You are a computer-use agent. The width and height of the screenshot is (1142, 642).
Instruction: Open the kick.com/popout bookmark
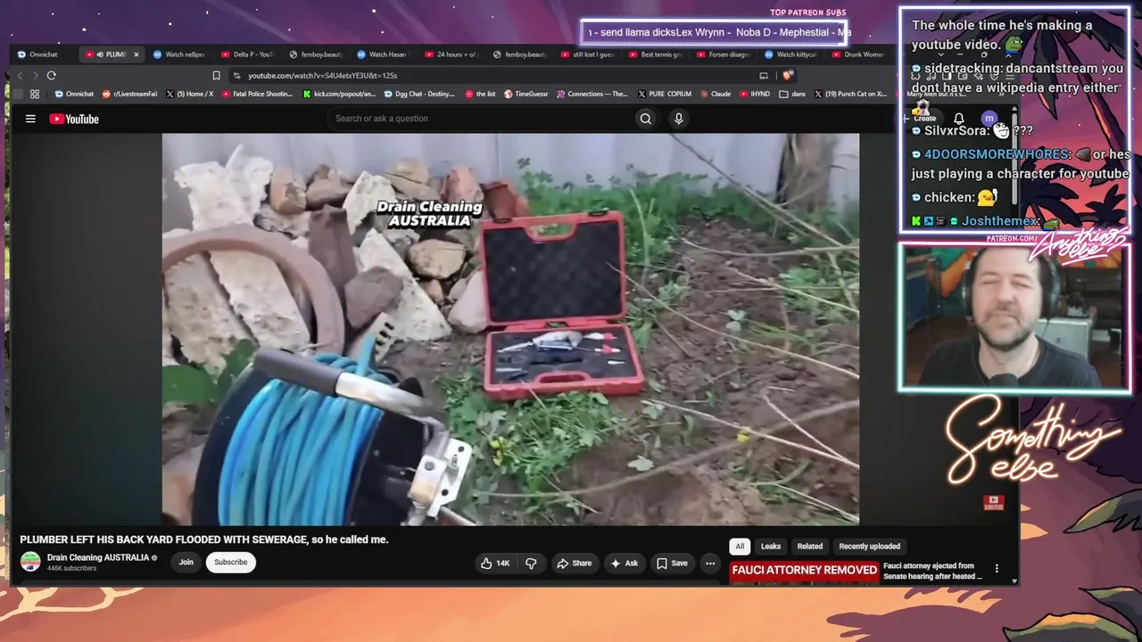(339, 94)
